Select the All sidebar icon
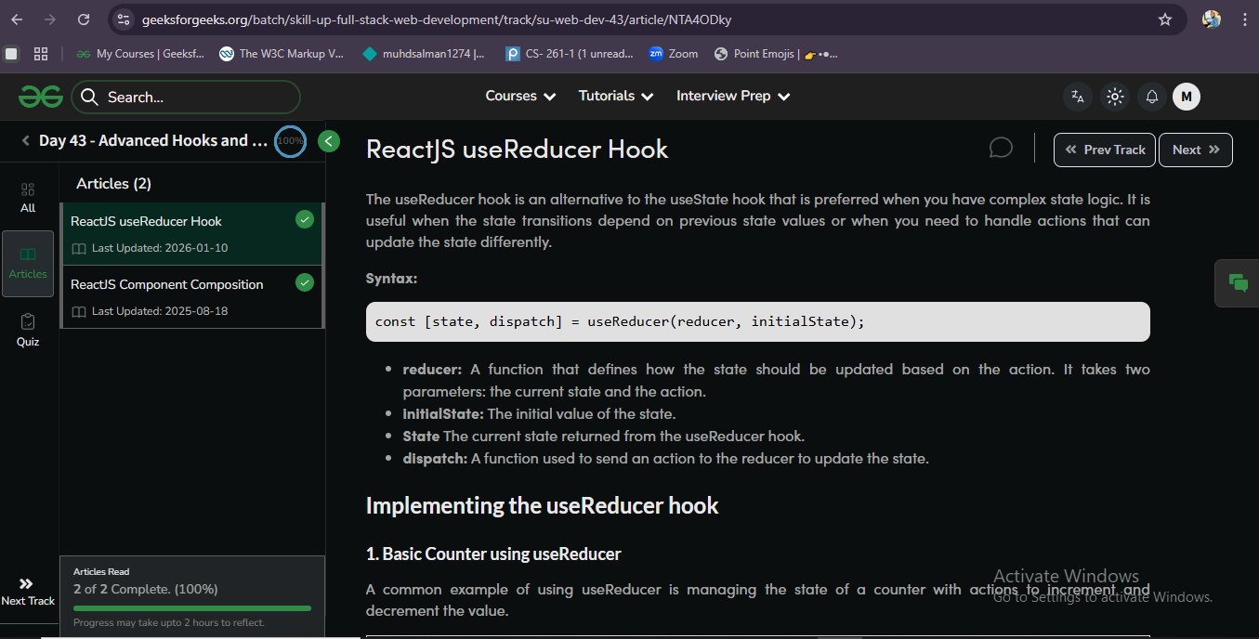1259x639 pixels. tap(28, 198)
